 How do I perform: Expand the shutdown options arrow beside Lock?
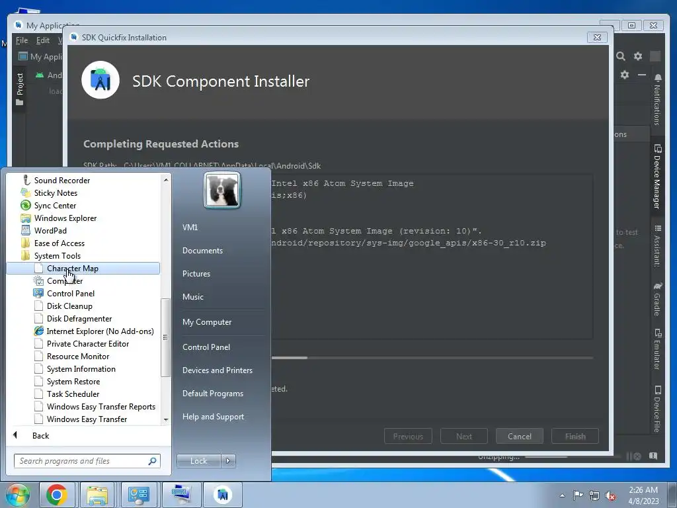[x=228, y=461]
